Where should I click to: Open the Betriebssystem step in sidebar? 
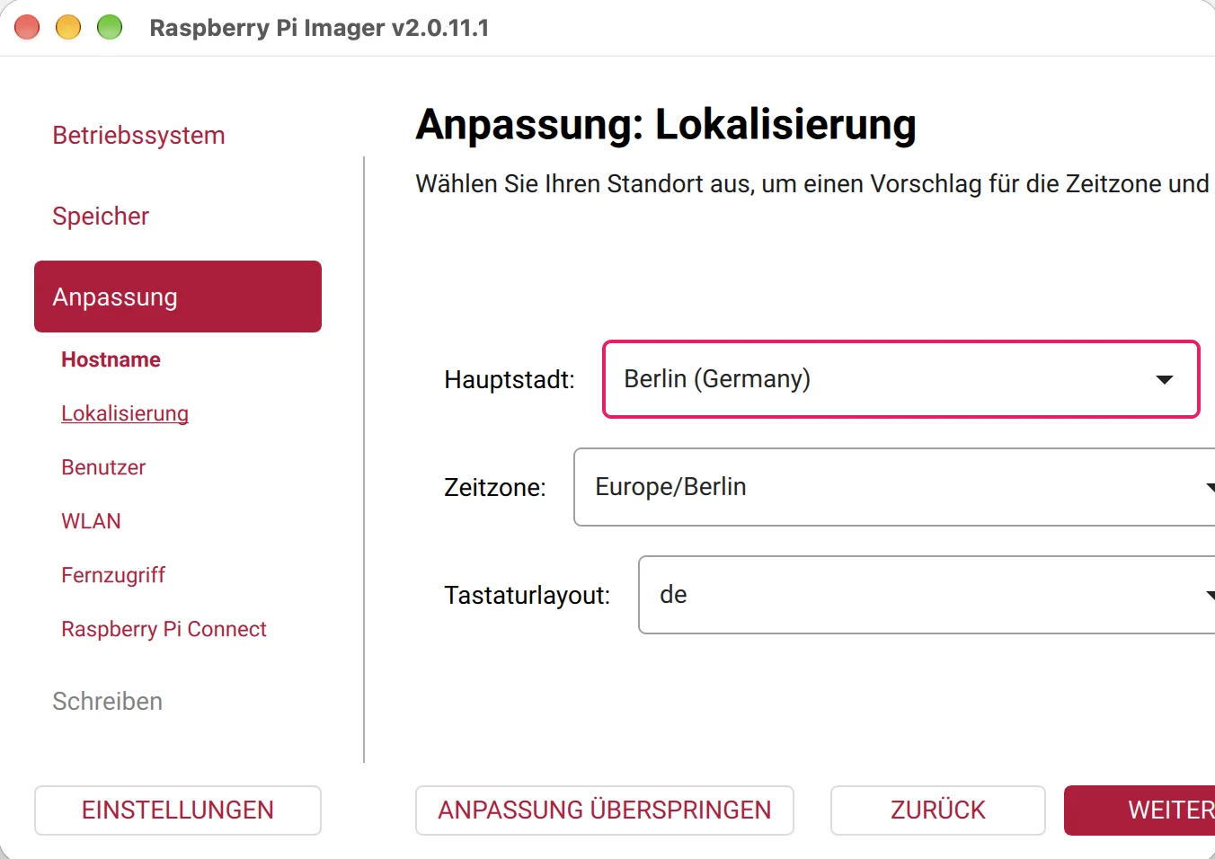coord(138,136)
